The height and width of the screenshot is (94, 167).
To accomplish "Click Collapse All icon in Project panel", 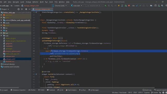I will [x=22, y=9].
